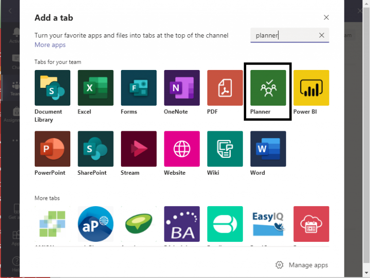This screenshot has height=278, width=370.
Task: Add the Planner tab
Action: pyautogui.click(x=268, y=88)
